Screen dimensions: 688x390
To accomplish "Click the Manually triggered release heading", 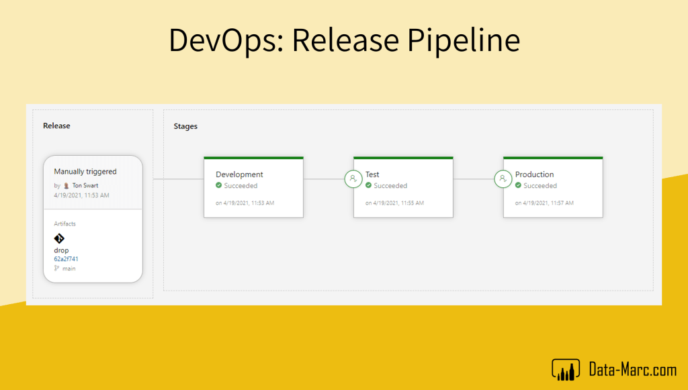I will coord(85,172).
